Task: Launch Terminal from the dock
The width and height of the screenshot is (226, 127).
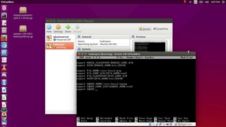Action: tap(4, 16)
